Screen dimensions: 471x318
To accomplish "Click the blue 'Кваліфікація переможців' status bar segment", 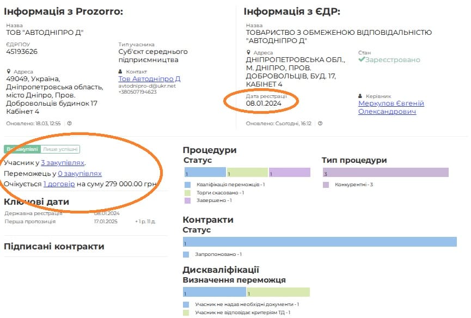I will click(205, 173).
